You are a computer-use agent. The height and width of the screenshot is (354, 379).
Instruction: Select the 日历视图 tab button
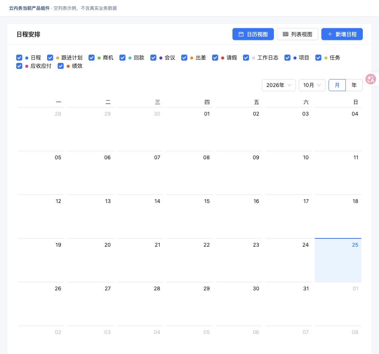(253, 34)
